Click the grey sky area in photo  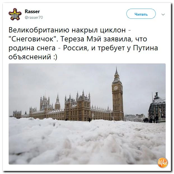pyautogui.click(x=55, y=78)
